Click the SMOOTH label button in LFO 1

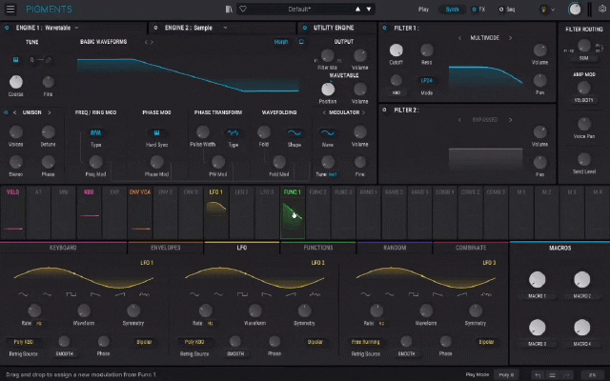tap(65, 353)
